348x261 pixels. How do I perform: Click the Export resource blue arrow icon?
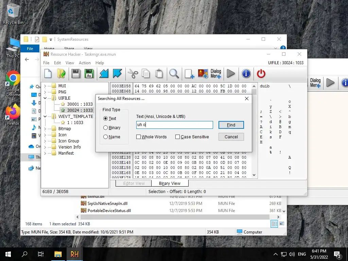pos(117,73)
